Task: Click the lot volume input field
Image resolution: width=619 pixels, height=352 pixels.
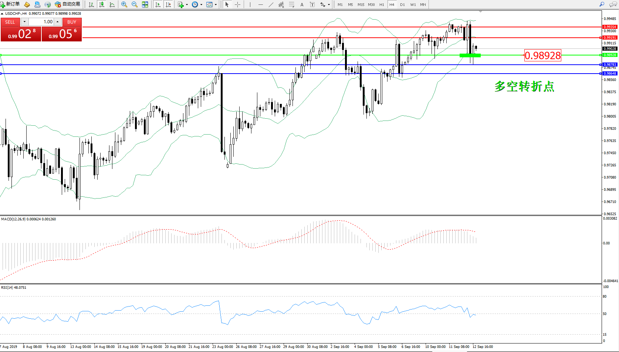Action: [42, 22]
